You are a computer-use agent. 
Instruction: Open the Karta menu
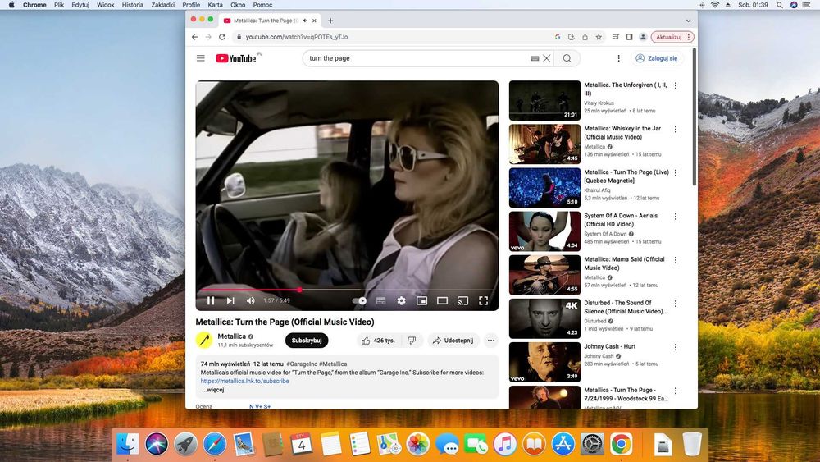[x=215, y=5]
